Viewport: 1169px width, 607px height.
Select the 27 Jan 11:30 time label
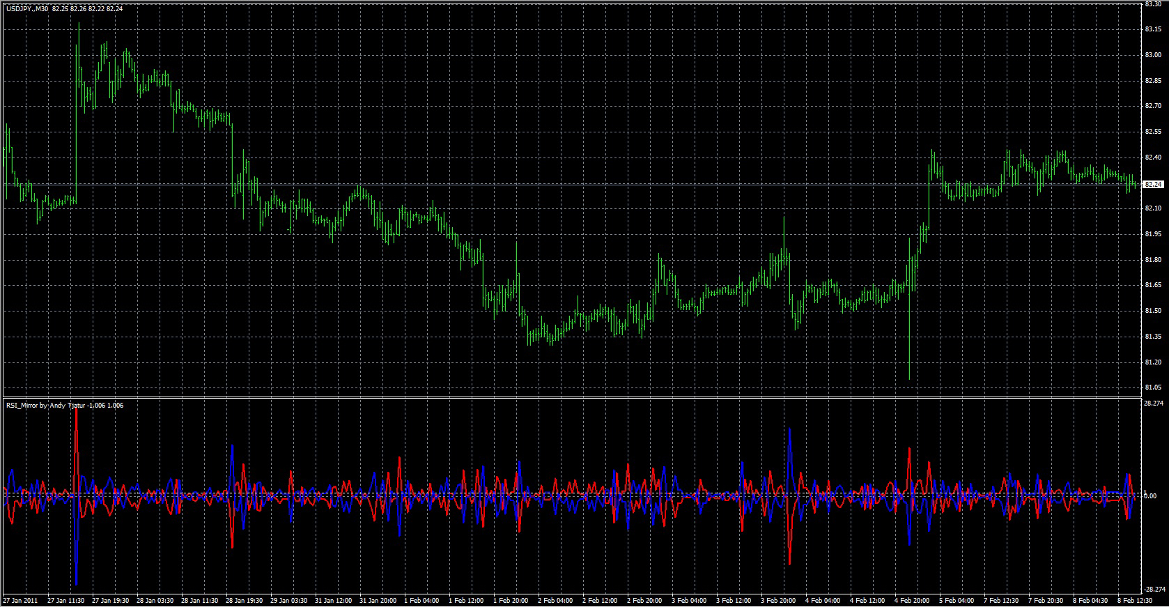66,600
